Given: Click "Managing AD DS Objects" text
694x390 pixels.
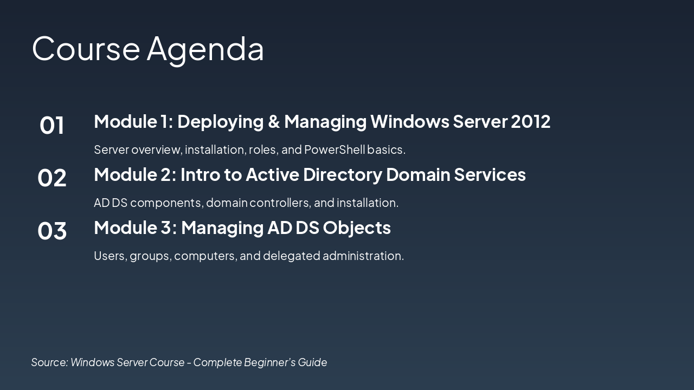Looking at the screenshot, I should pos(287,227).
